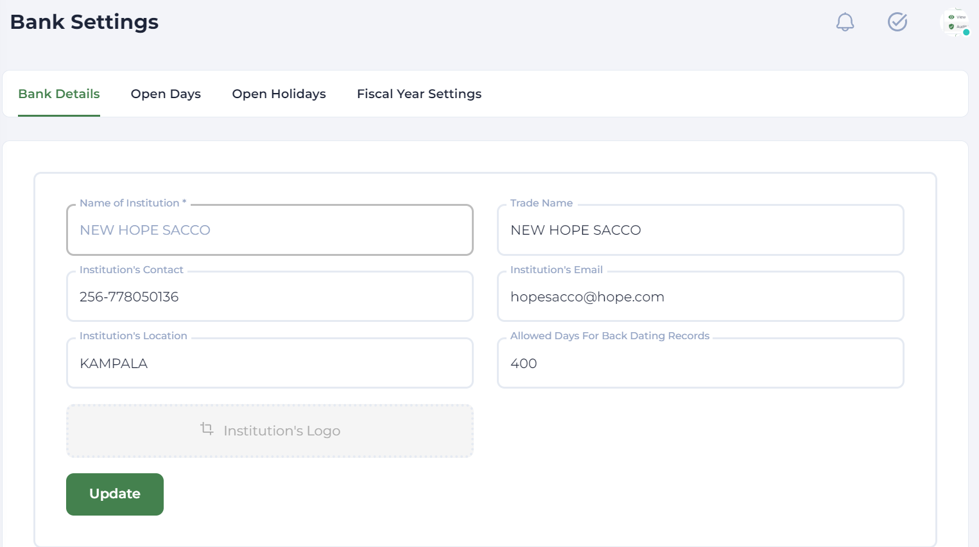
Task: Focus the Name of Institution field
Action: 270,230
